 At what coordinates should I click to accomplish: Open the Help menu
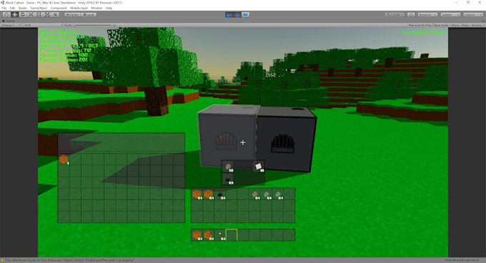pyautogui.click(x=109, y=8)
